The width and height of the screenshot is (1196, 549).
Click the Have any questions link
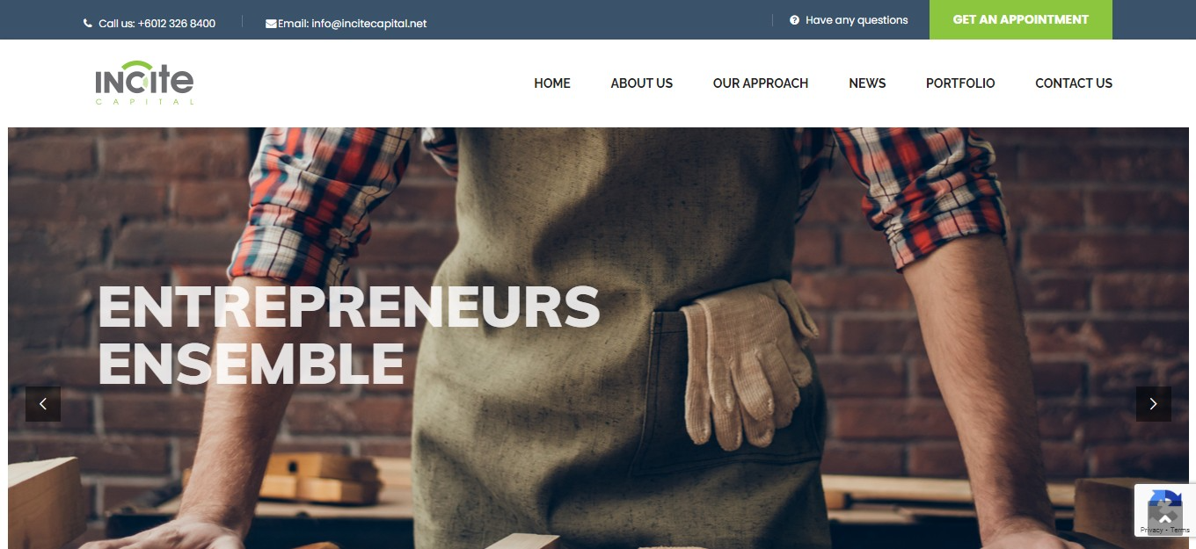click(x=857, y=19)
